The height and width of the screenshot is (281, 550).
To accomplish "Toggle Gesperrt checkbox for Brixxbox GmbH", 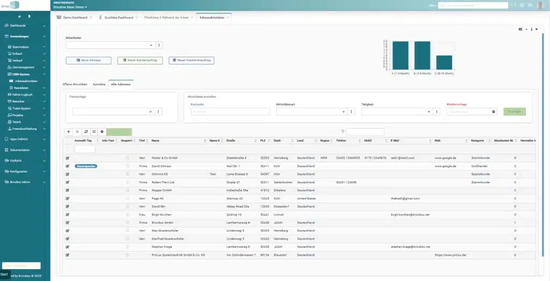I will [128, 223].
